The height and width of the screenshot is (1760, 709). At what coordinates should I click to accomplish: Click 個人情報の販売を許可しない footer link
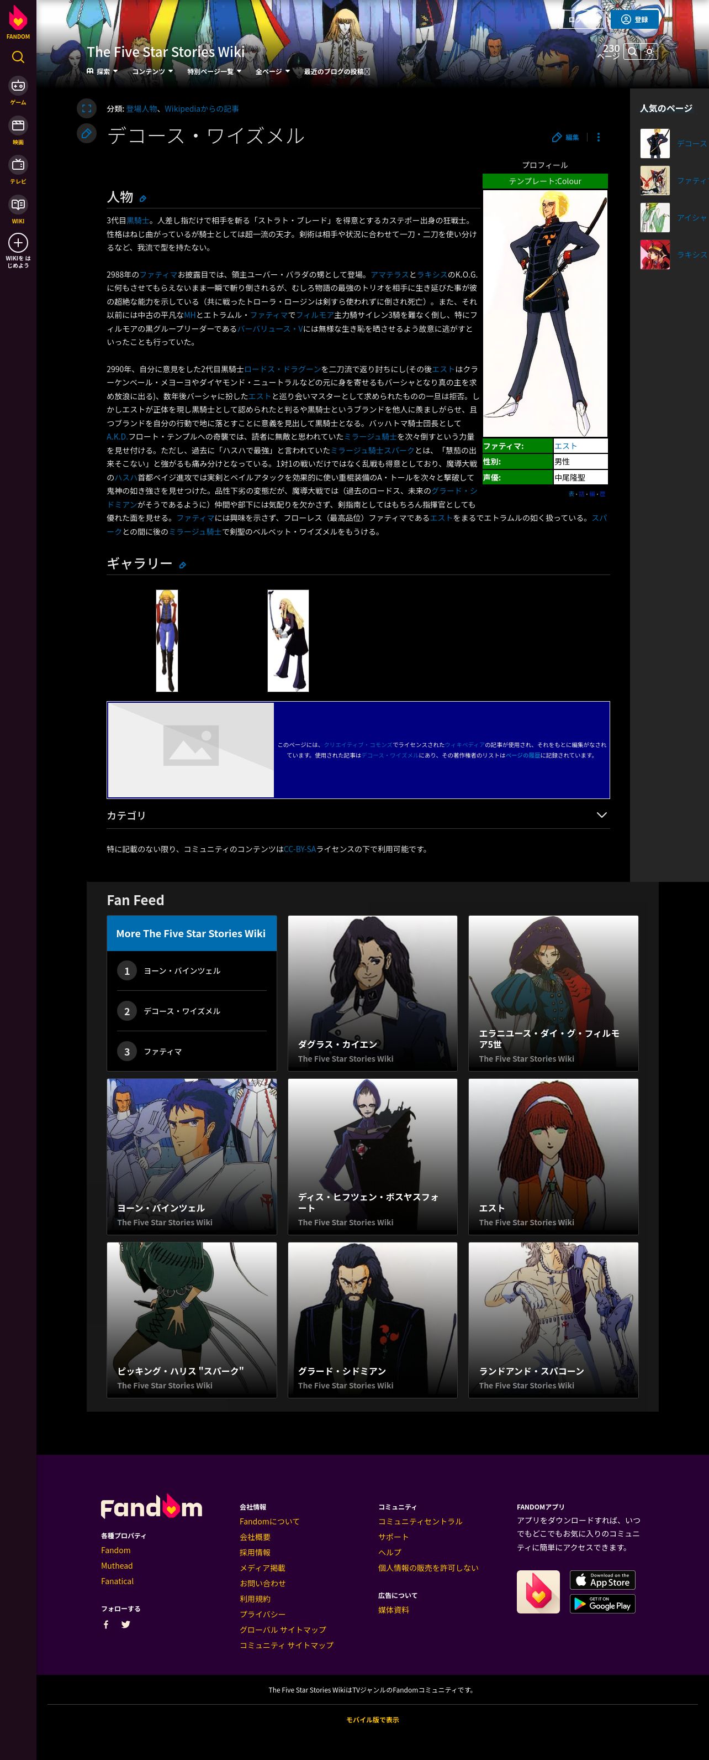[428, 1568]
